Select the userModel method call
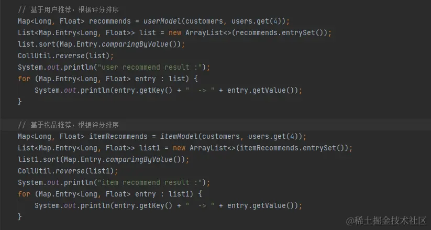This screenshot has width=431, height=230. 162,21
